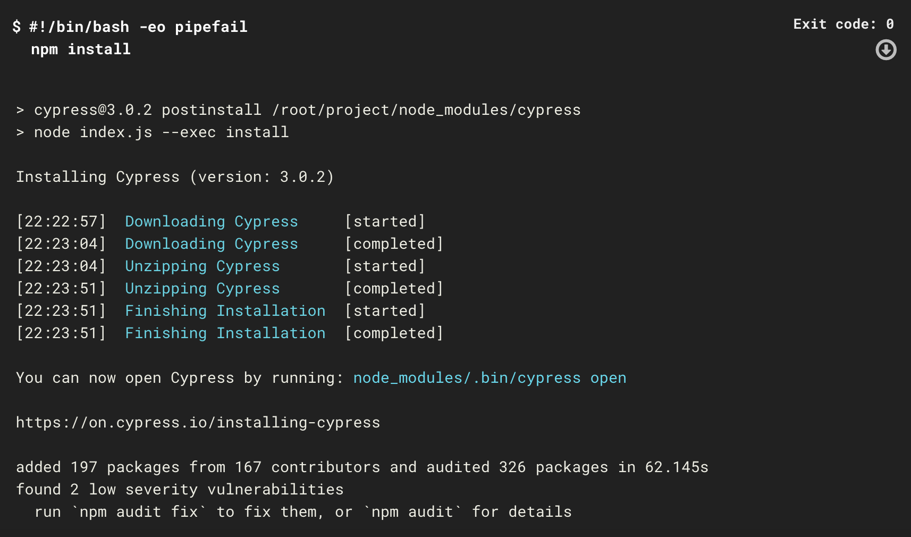Click Unzipping Cypress started line
Image resolution: width=911 pixels, height=537 pixels.
coord(221,266)
